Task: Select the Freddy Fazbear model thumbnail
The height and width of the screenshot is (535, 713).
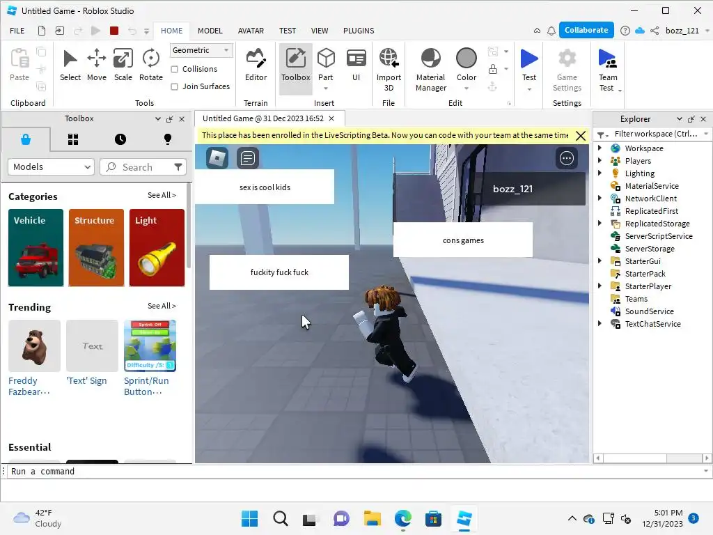Action: [x=35, y=346]
